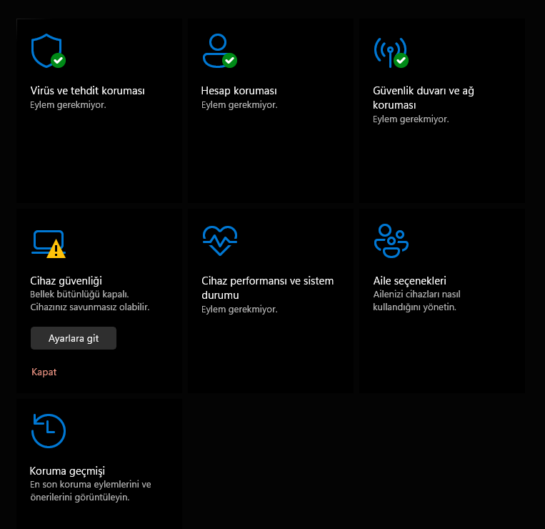Click 'Eylem gerekmiyor.' under Hesap koruması
Image resolution: width=545 pixels, height=529 pixels.
239,105
